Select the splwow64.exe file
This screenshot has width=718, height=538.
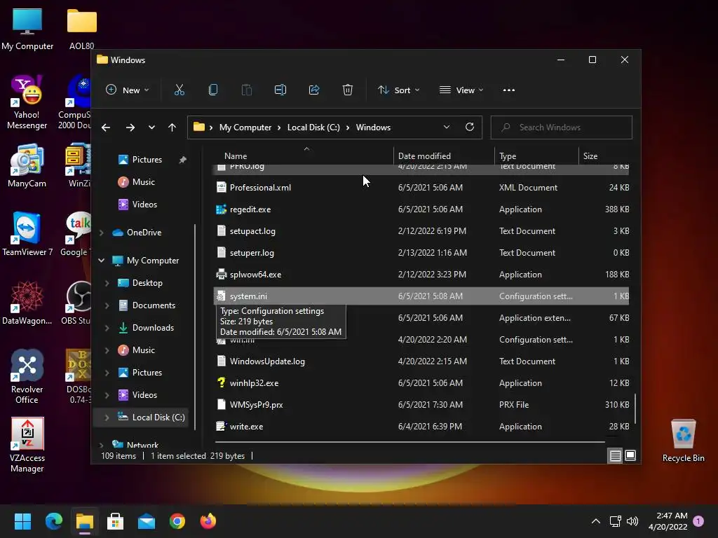[x=421, y=275]
